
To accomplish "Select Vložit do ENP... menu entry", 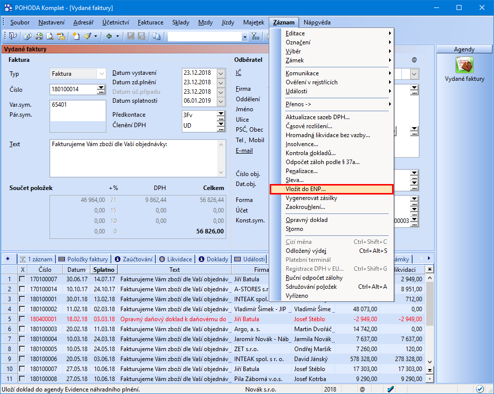I will 332,189.
